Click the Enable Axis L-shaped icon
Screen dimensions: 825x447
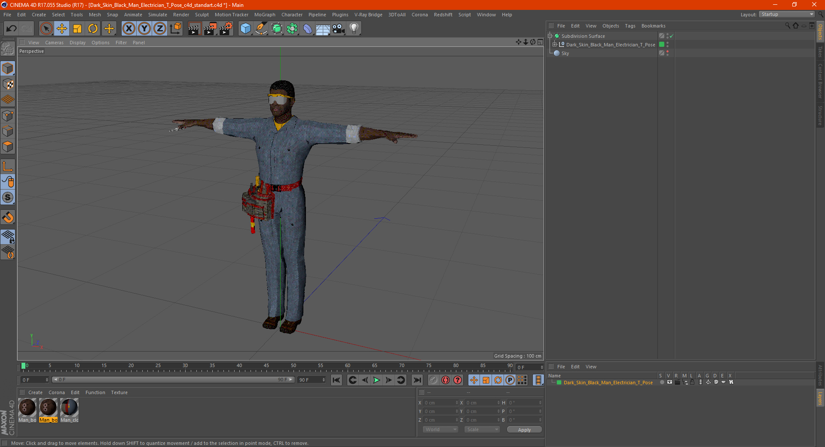pos(8,166)
